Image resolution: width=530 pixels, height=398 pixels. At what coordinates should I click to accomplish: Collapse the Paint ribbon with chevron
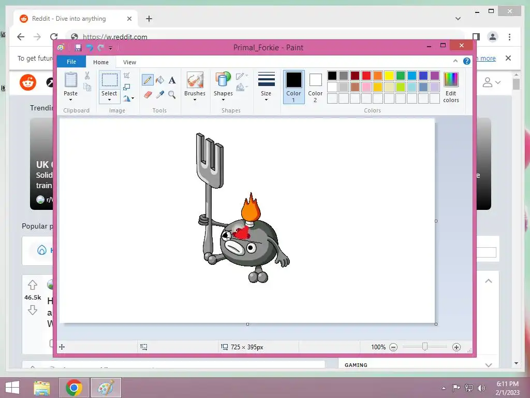(x=455, y=61)
